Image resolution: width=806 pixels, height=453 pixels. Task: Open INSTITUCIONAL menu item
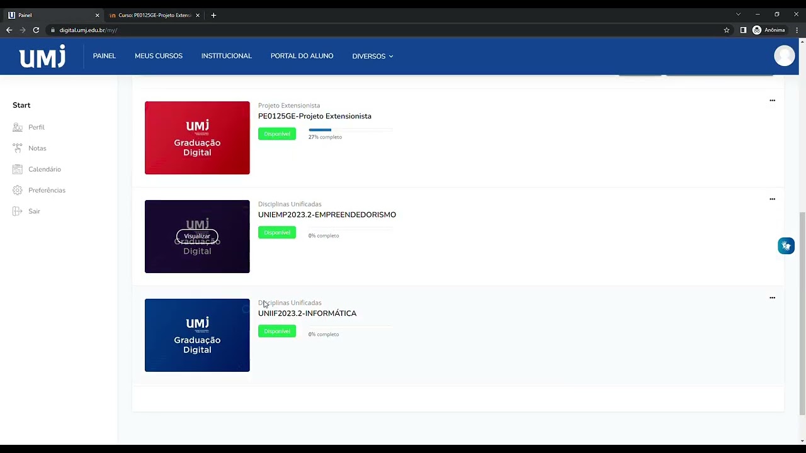(x=227, y=56)
